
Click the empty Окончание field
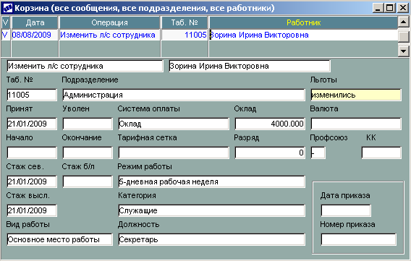[x=88, y=153]
